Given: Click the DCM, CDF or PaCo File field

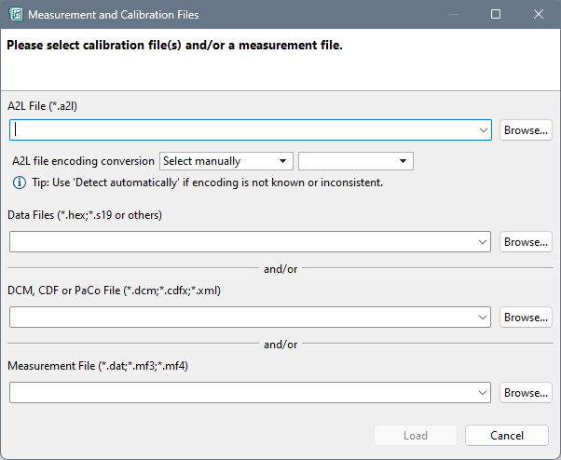Looking at the screenshot, I should 242,318.
